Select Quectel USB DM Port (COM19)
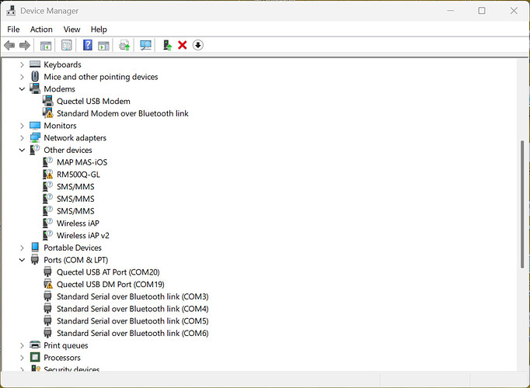The image size is (530, 388). coord(110,285)
